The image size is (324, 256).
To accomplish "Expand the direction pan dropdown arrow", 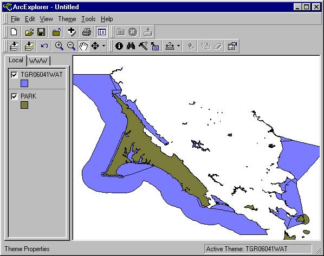I will point(103,46).
